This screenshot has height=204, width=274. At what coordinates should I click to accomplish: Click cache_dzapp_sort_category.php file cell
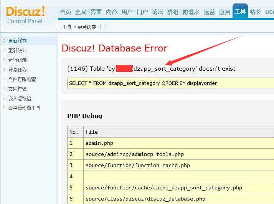point(179,187)
